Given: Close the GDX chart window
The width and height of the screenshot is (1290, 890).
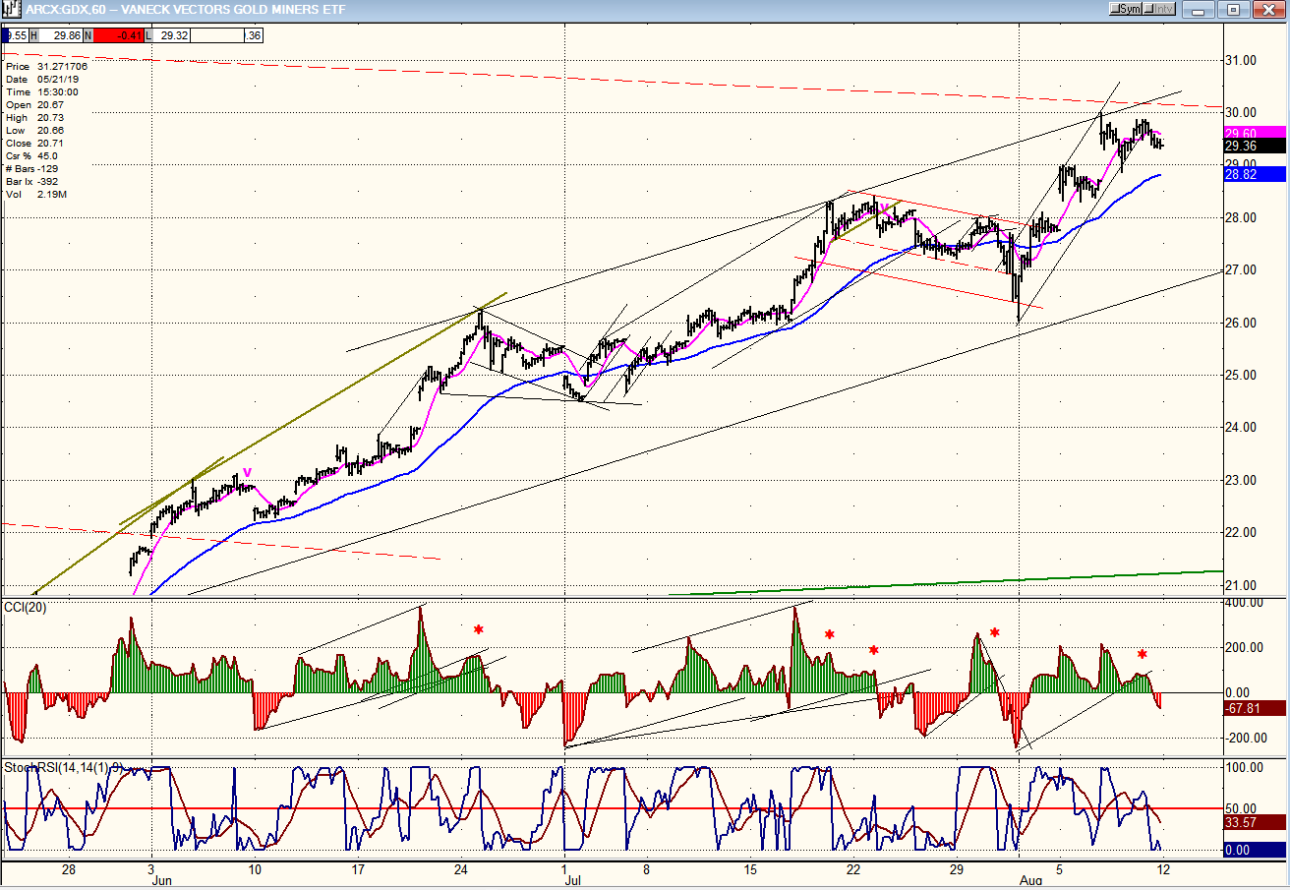Looking at the screenshot, I should coord(1269,9).
